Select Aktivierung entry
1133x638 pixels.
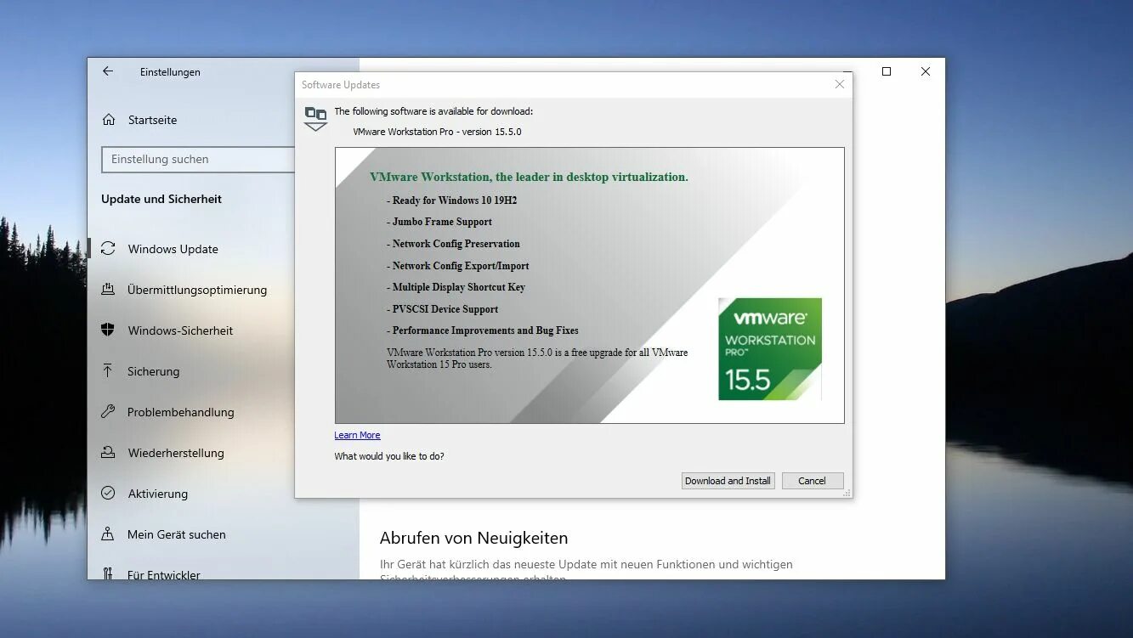[x=158, y=494]
